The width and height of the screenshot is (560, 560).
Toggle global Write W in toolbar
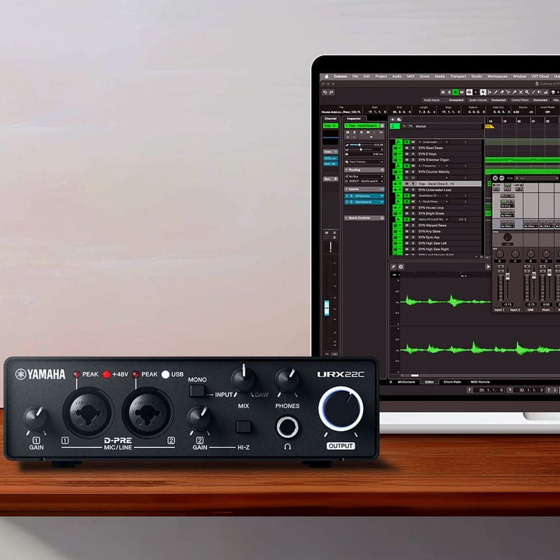(462, 92)
